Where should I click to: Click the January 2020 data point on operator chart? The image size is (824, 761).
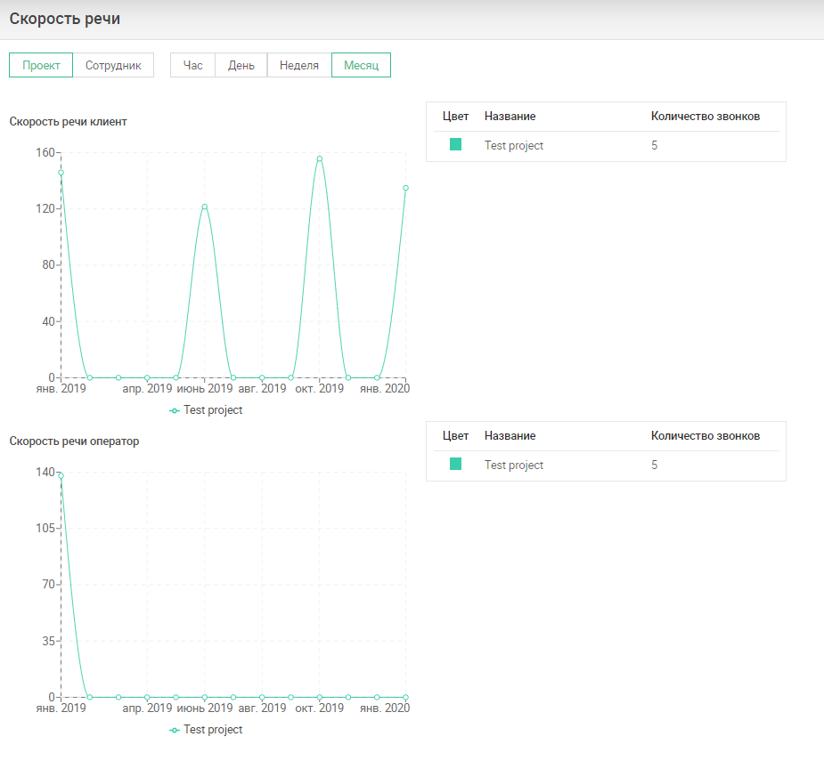click(x=405, y=698)
